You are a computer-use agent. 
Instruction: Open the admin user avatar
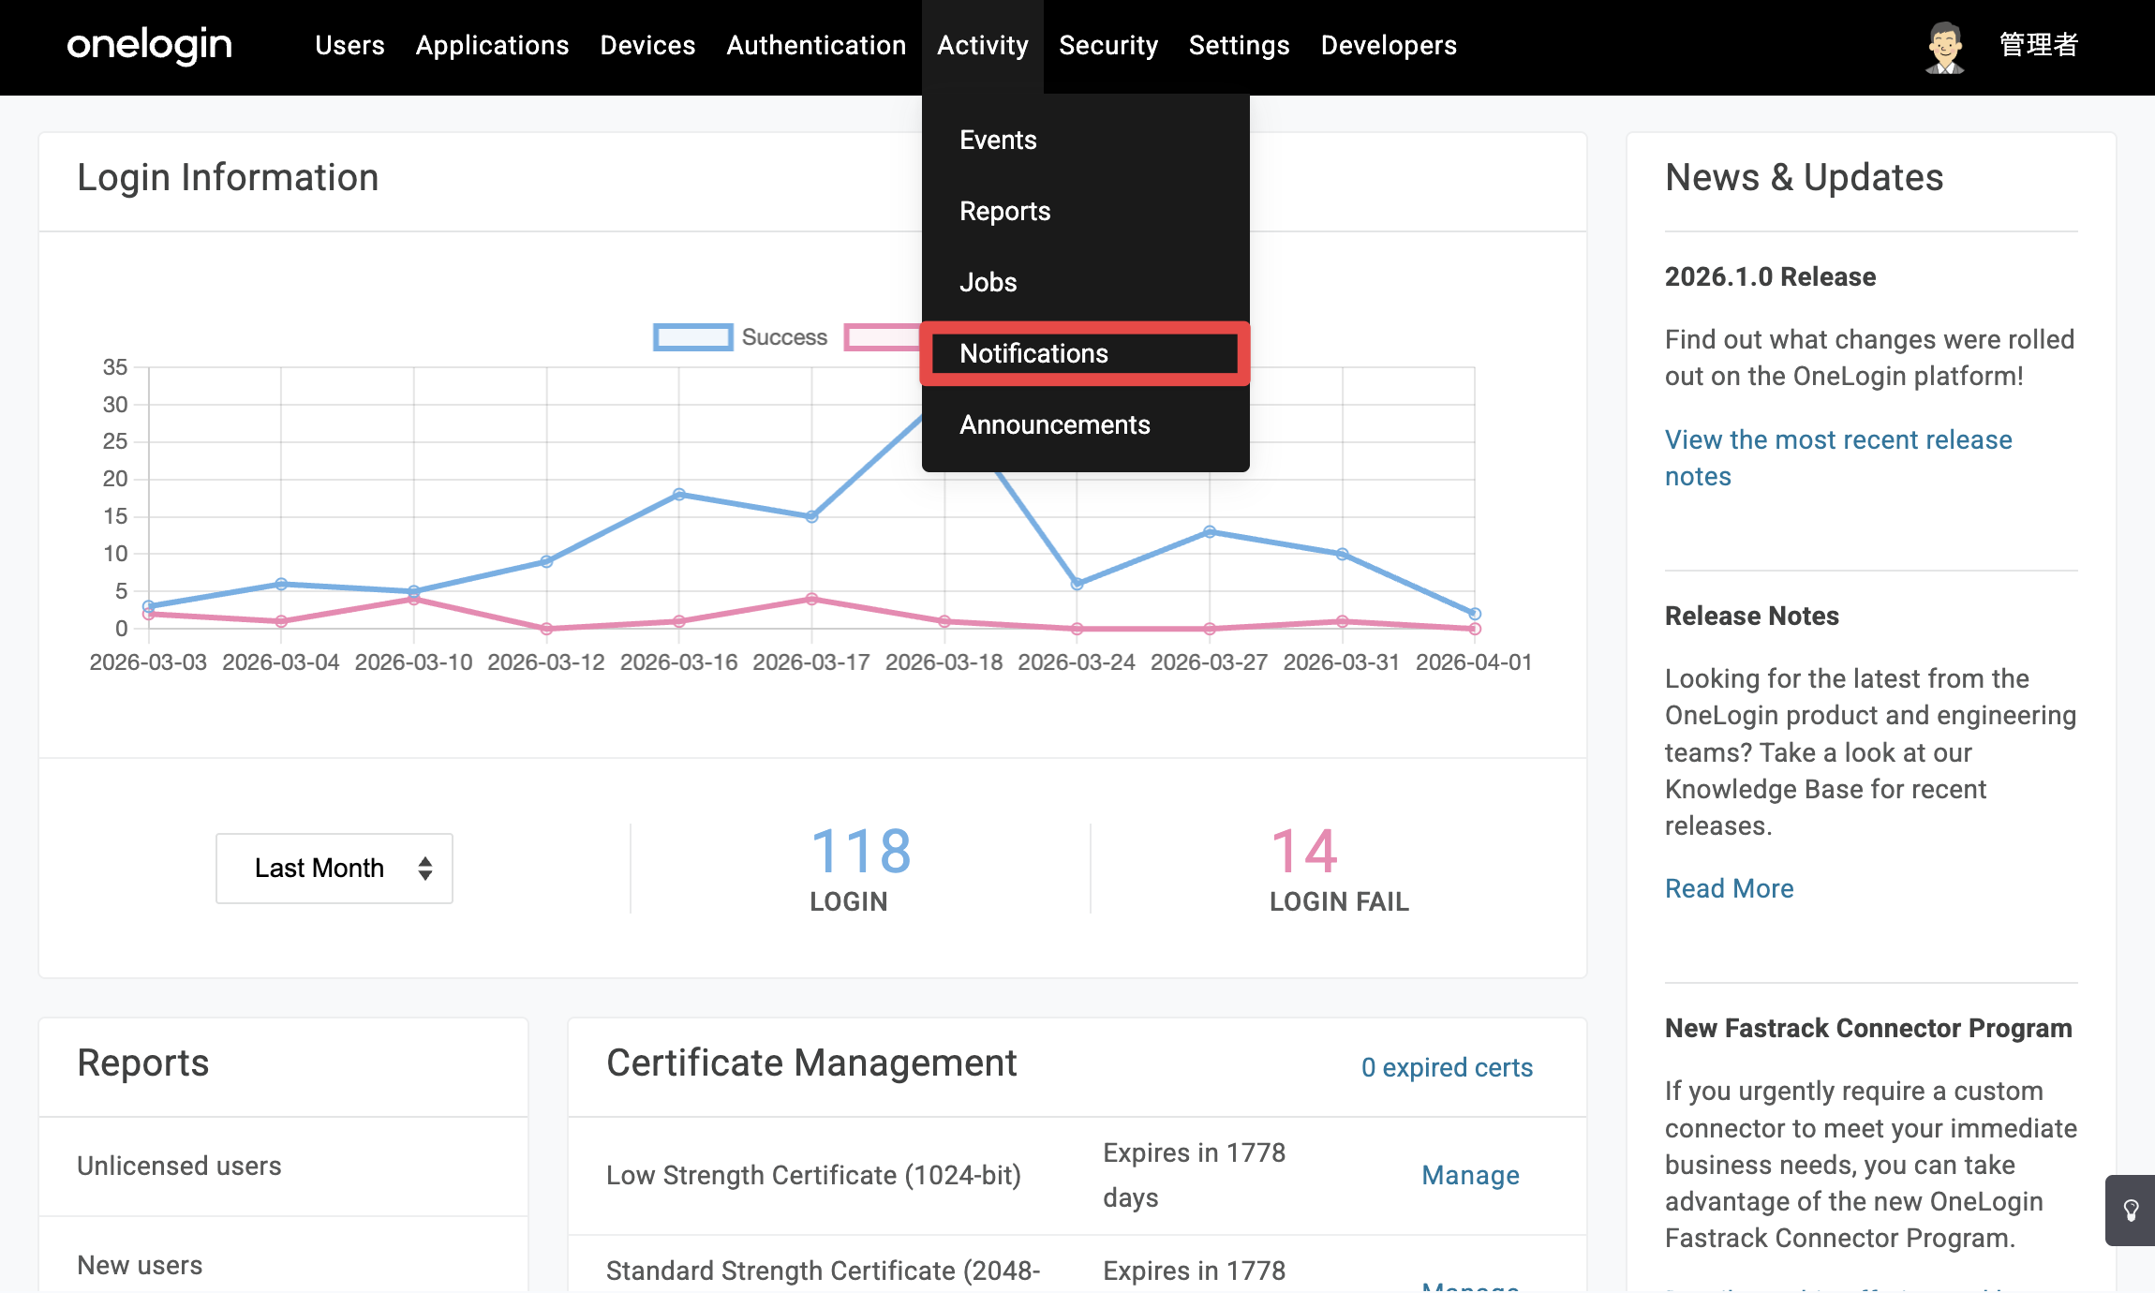coord(1945,46)
